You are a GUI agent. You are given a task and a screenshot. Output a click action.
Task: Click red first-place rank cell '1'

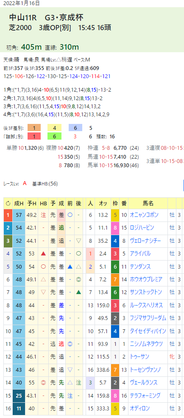(x=8, y=215)
